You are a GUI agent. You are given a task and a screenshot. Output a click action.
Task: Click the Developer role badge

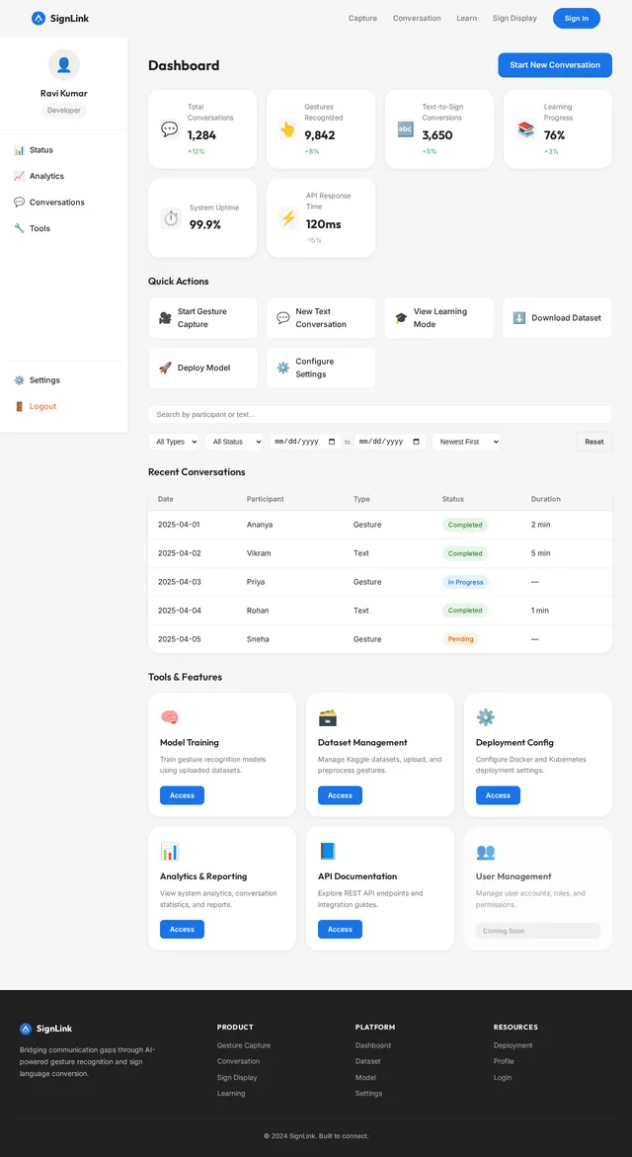(x=64, y=110)
